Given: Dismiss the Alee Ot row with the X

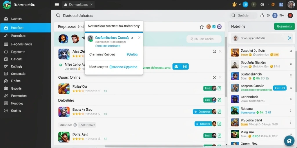Looking at the screenshot, I should [220, 51].
